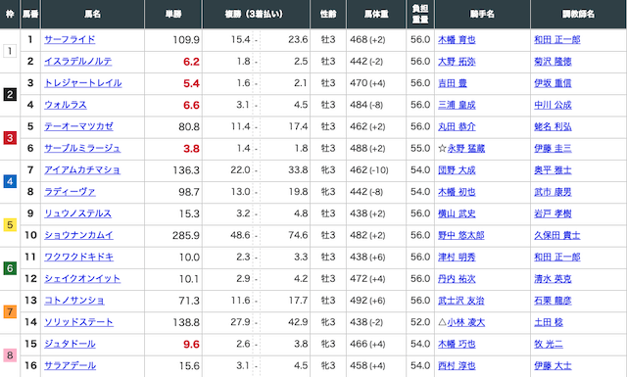Open jockey link 武士沢 友治
627x377 pixels.
[x=461, y=301]
